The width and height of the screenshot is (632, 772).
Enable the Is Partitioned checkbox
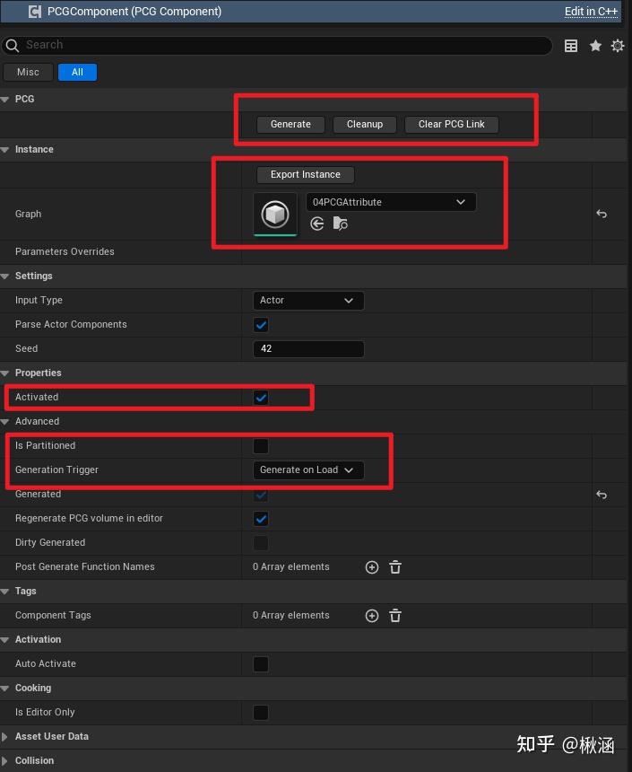(x=261, y=446)
